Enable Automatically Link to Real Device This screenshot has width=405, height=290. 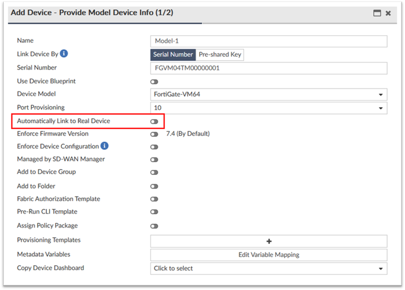(154, 121)
